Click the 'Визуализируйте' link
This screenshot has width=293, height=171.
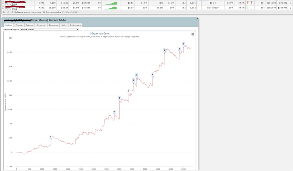(54, 12)
